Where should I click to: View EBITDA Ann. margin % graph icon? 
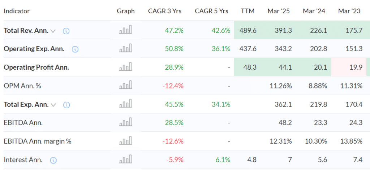(126, 141)
